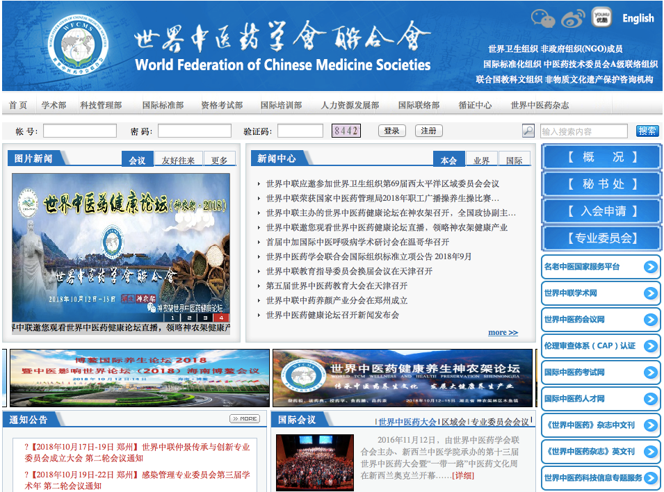Open the 世界中医药健康养生神农架论坛 banner
Image resolution: width=664 pixels, height=492 pixels.
coord(403,377)
